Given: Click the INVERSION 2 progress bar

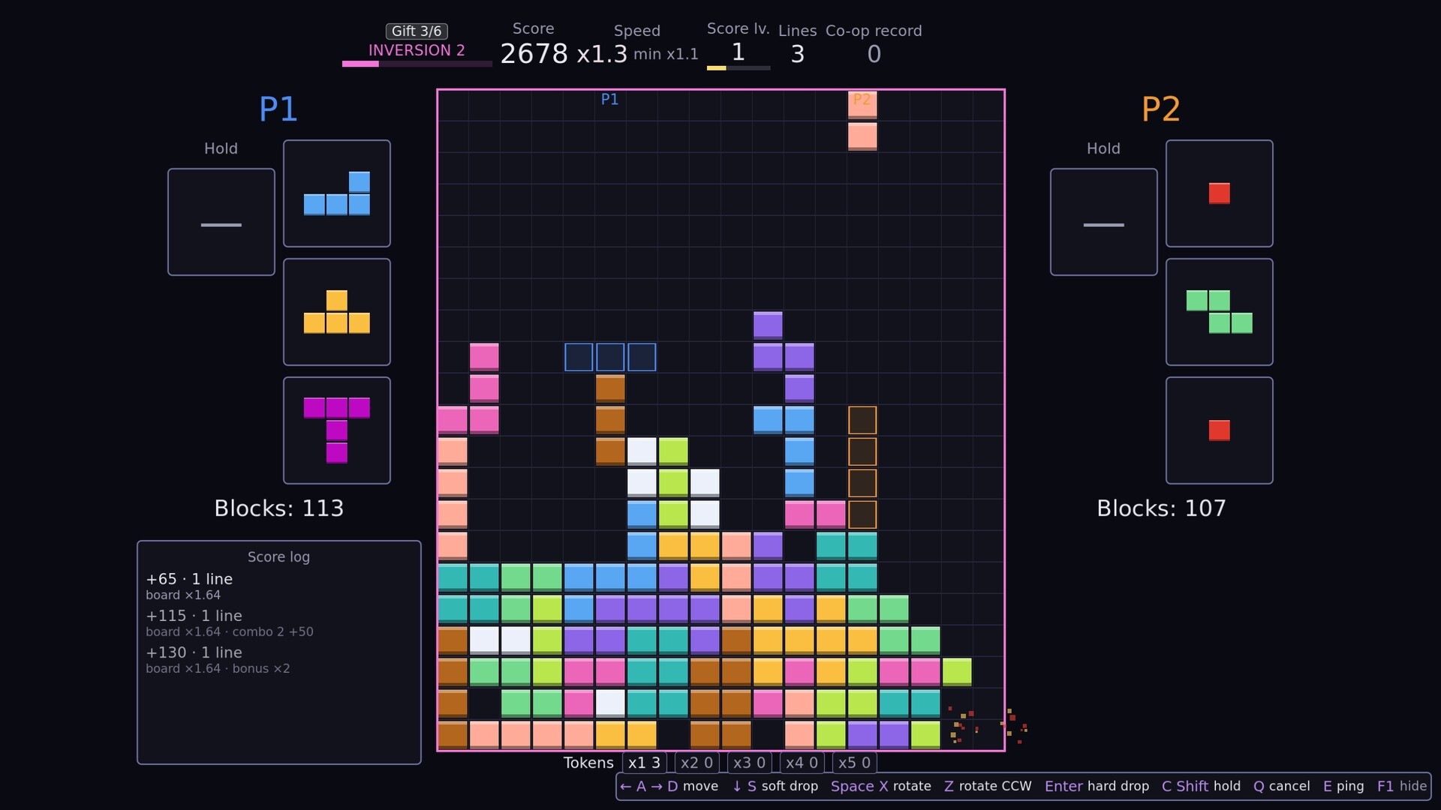Looking at the screenshot, I should click(417, 64).
